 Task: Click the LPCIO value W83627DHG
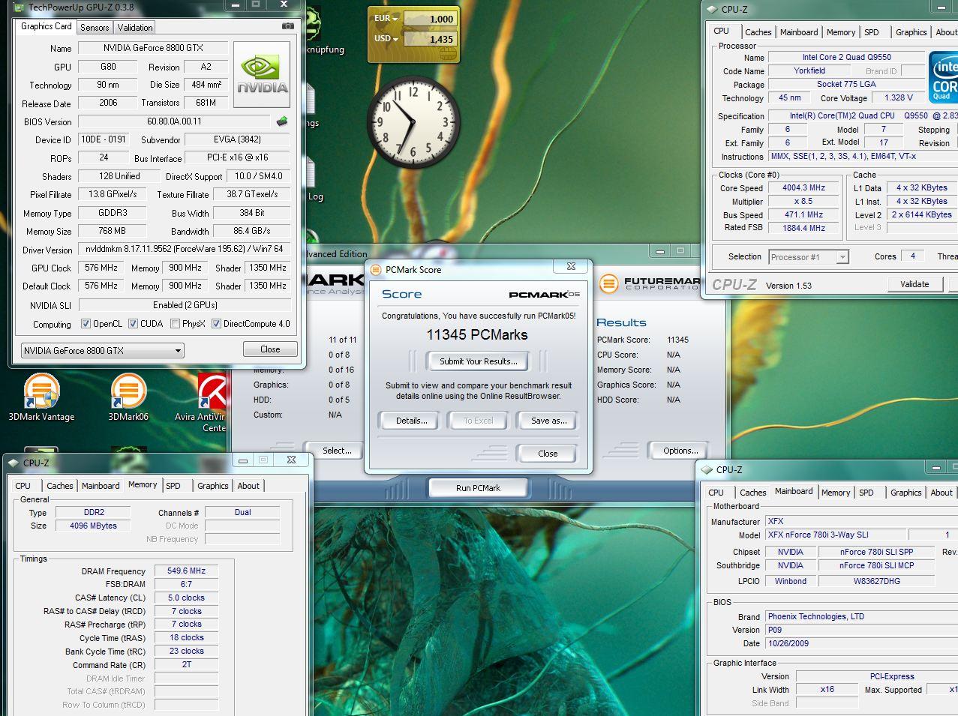pos(876,581)
